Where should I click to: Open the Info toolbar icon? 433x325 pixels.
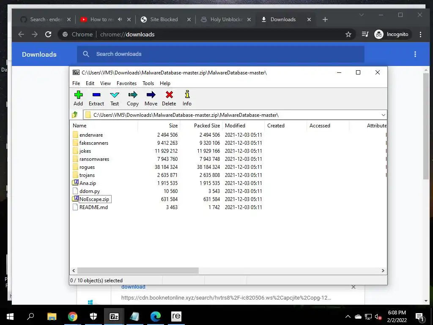pos(187,98)
